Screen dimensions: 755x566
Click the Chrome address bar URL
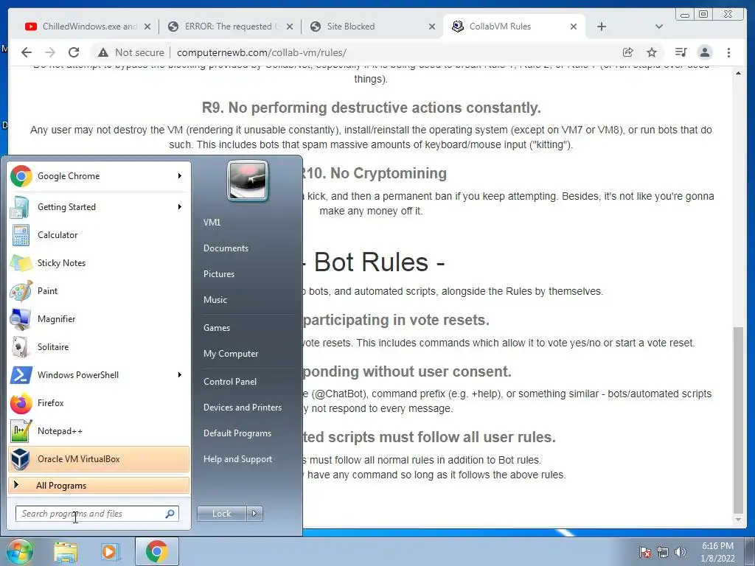[x=262, y=52]
